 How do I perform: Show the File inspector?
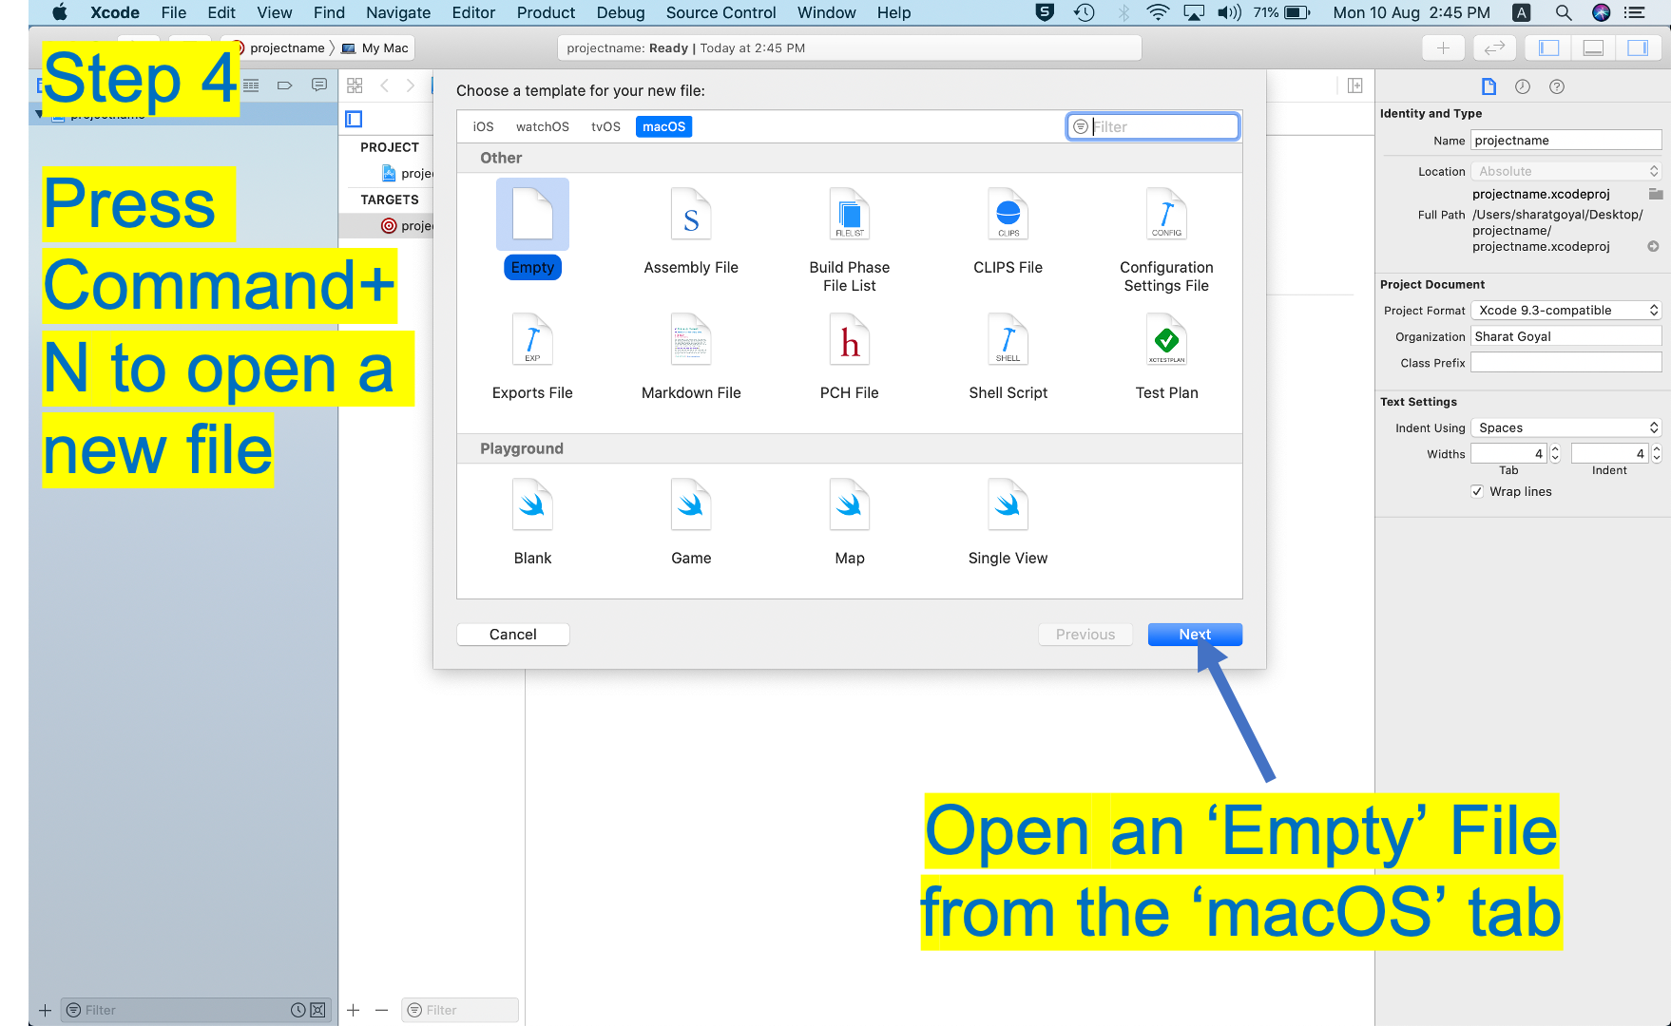coord(1489,86)
